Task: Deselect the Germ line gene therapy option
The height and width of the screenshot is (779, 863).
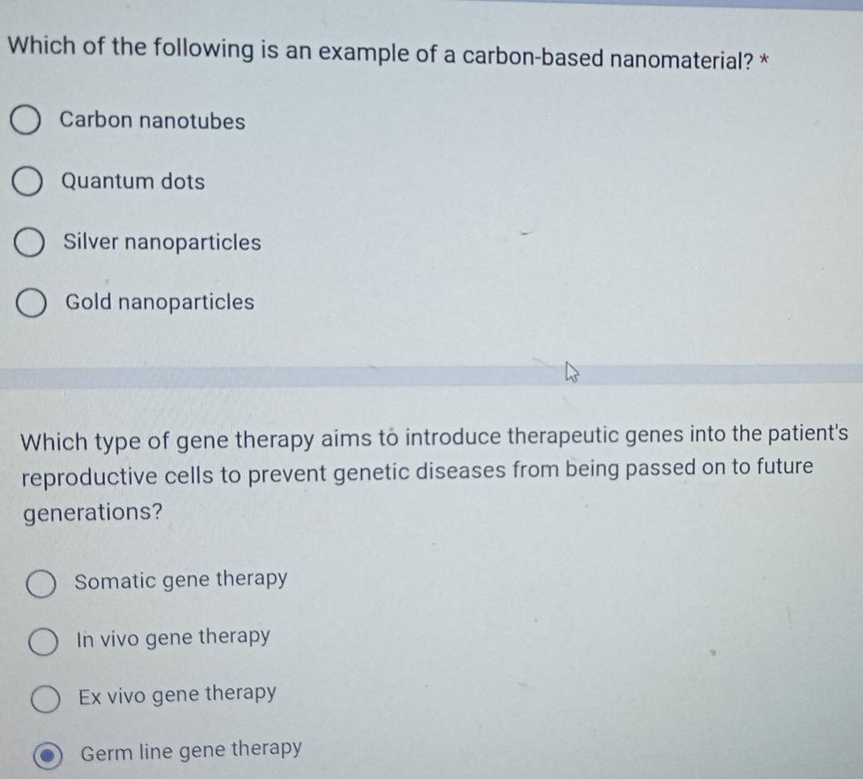Action: (46, 753)
